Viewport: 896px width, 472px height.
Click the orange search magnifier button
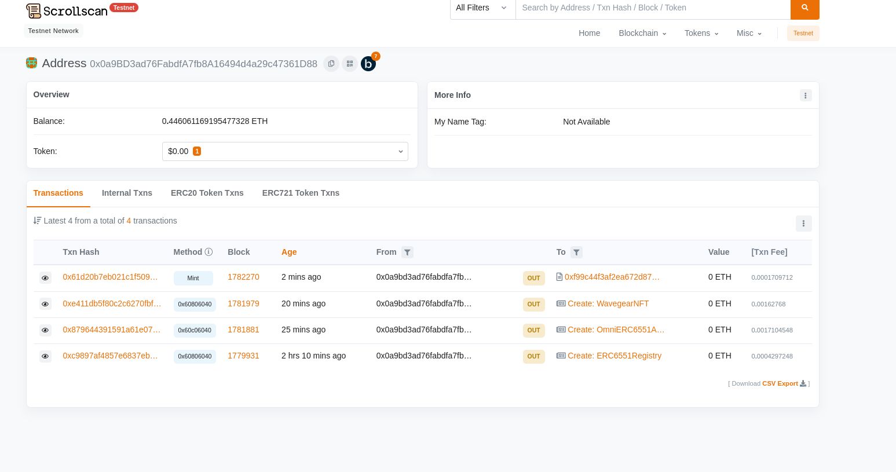click(804, 8)
